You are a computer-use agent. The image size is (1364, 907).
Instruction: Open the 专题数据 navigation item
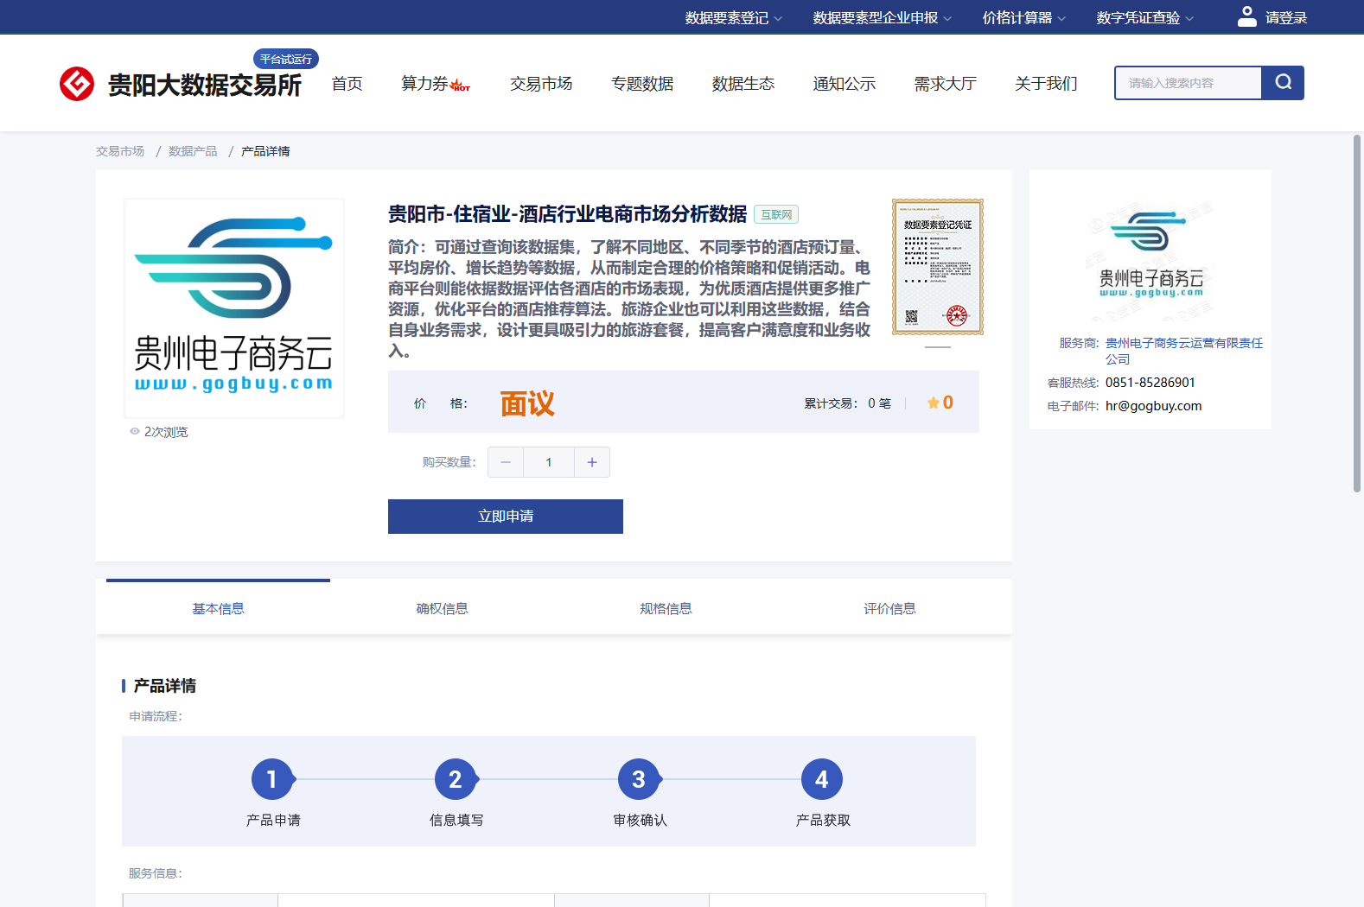[x=642, y=84]
